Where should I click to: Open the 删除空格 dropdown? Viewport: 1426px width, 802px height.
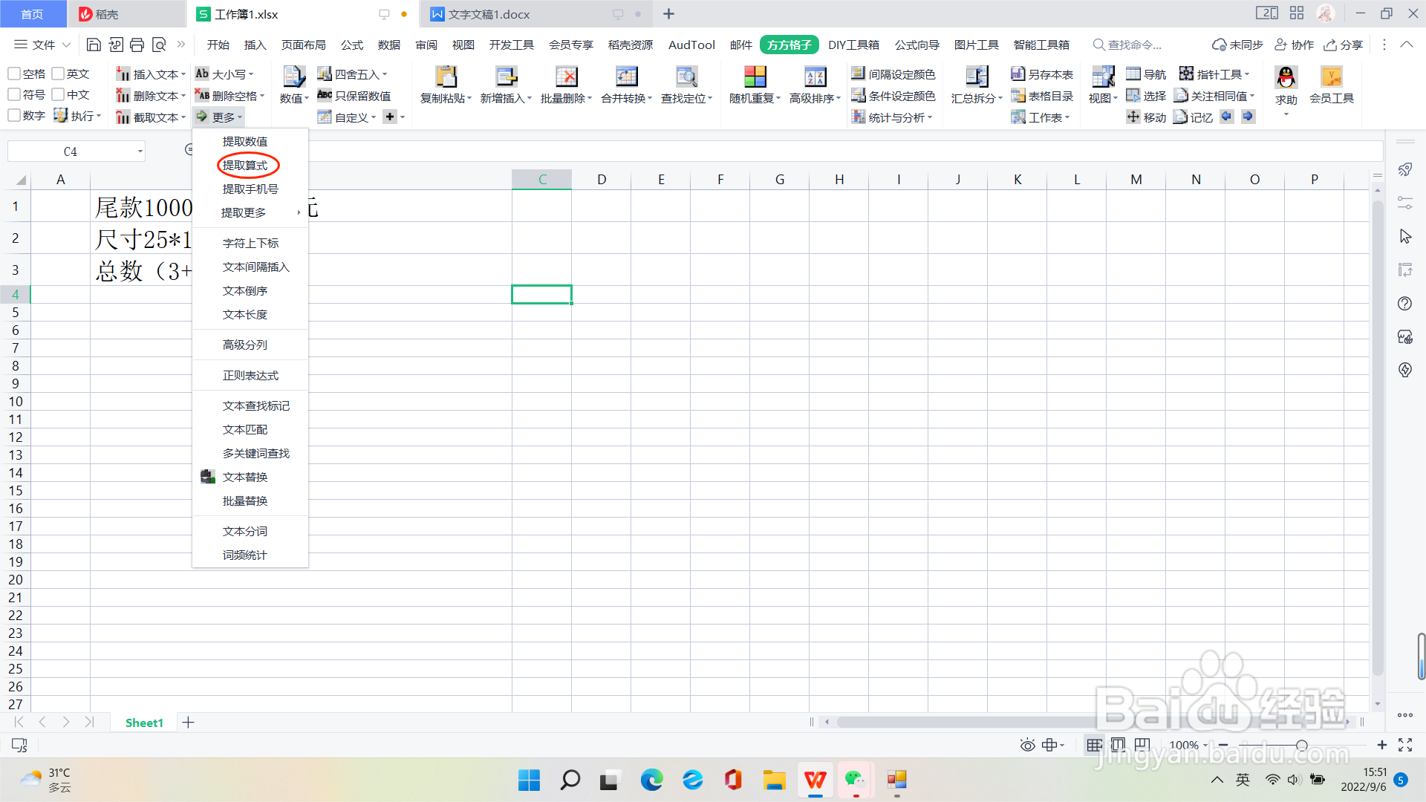261,96
